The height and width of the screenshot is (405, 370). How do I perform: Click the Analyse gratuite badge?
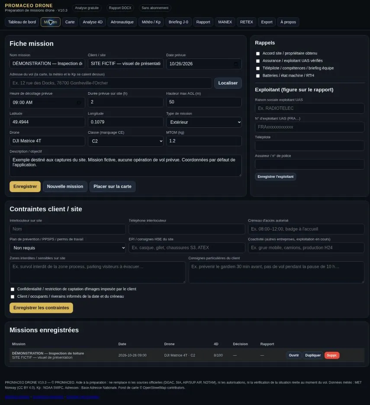click(87, 8)
